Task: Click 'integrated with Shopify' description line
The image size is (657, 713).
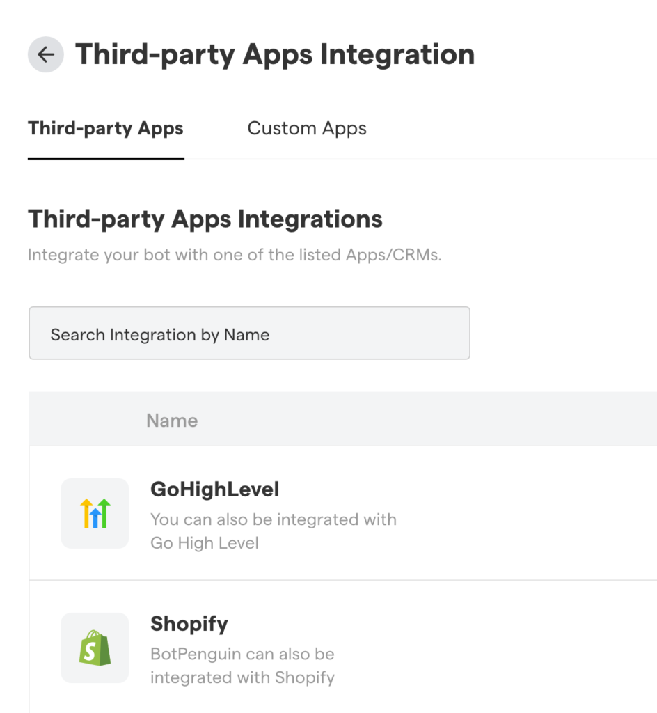Action: click(x=242, y=677)
